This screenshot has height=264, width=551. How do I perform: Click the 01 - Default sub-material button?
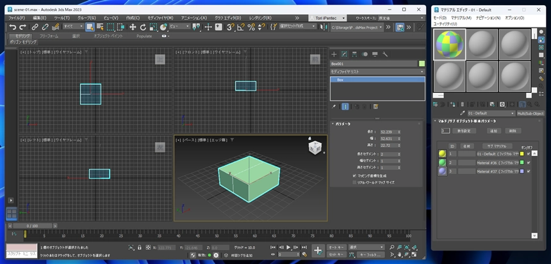coord(498,153)
